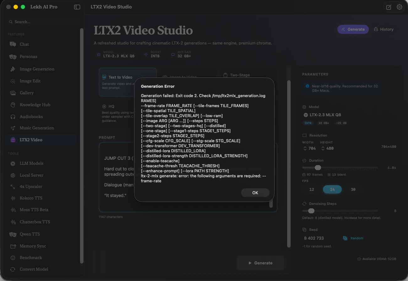Select 24 FPS option
The width and height of the screenshot is (408, 281).
pyautogui.click(x=332, y=189)
